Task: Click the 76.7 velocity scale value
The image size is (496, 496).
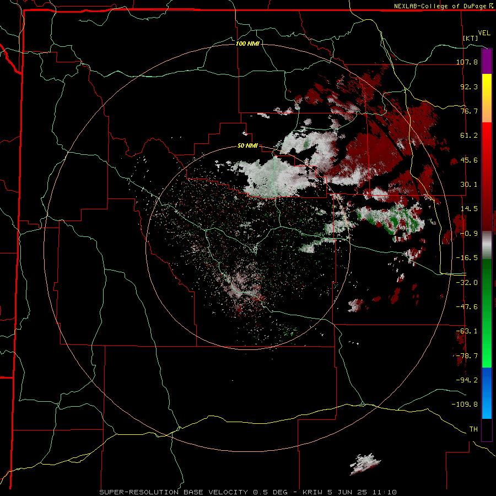Action: click(x=469, y=111)
